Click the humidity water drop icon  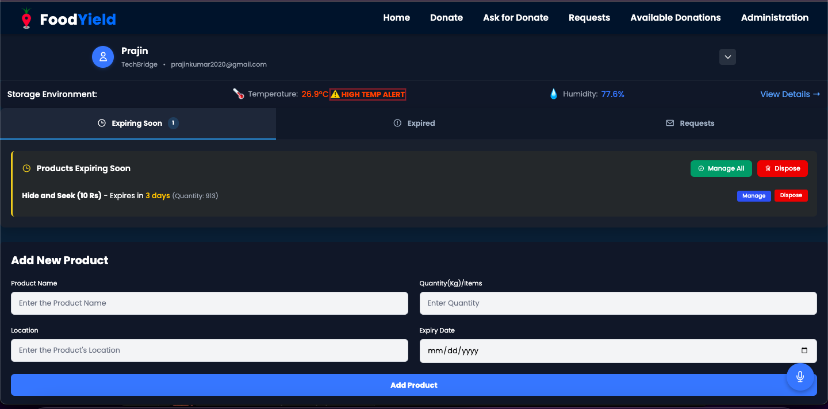[x=553, y=94]
